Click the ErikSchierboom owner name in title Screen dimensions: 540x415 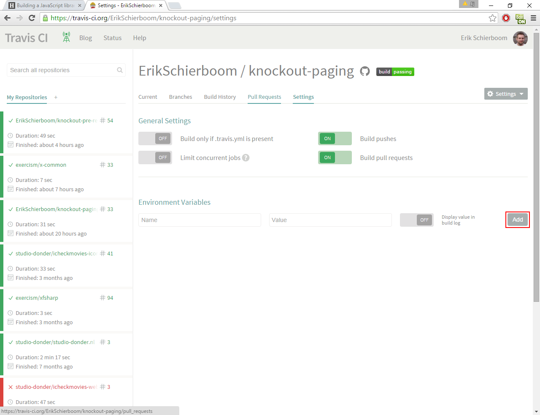click(188, 71)
